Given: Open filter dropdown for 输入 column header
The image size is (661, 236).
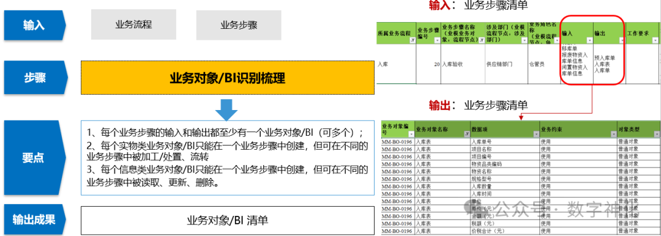Looking at the screenshot, I should coord(589,40).
